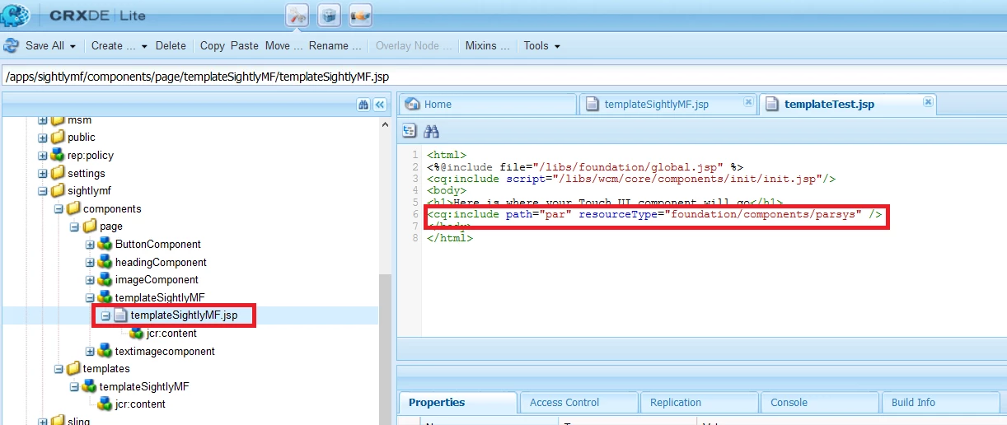1007x425 pixels.
Task: Collapse the sightlymf folder node
Action: (x=43, y=191)
